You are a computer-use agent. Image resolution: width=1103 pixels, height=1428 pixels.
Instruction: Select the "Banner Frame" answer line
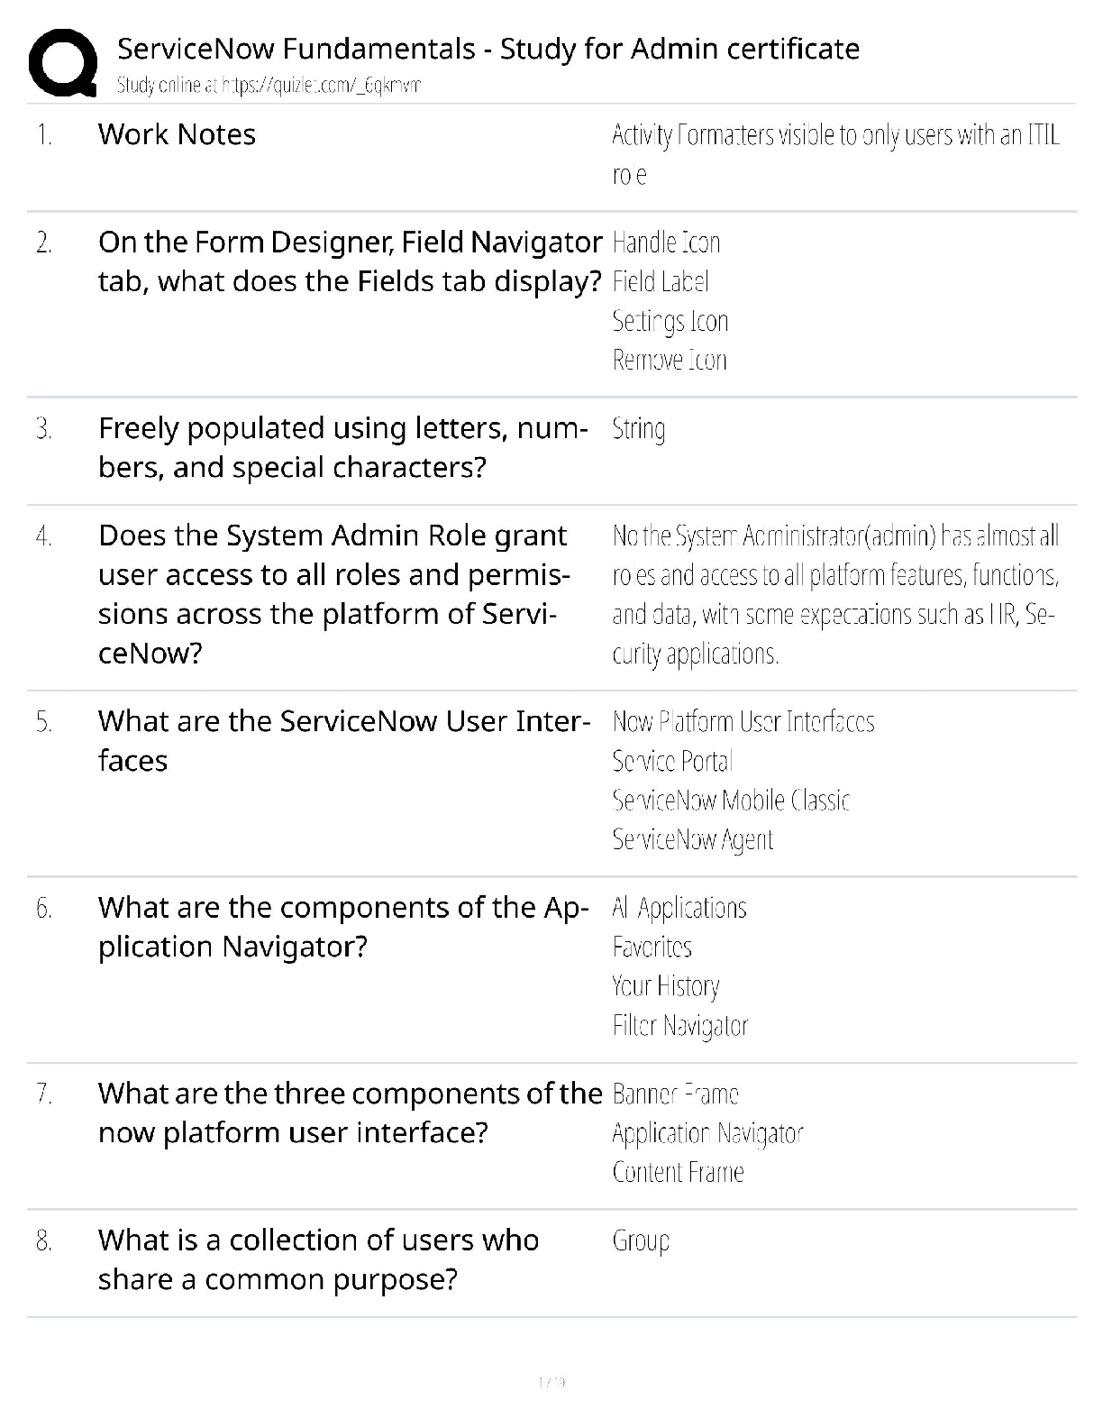click(675, 1094)
